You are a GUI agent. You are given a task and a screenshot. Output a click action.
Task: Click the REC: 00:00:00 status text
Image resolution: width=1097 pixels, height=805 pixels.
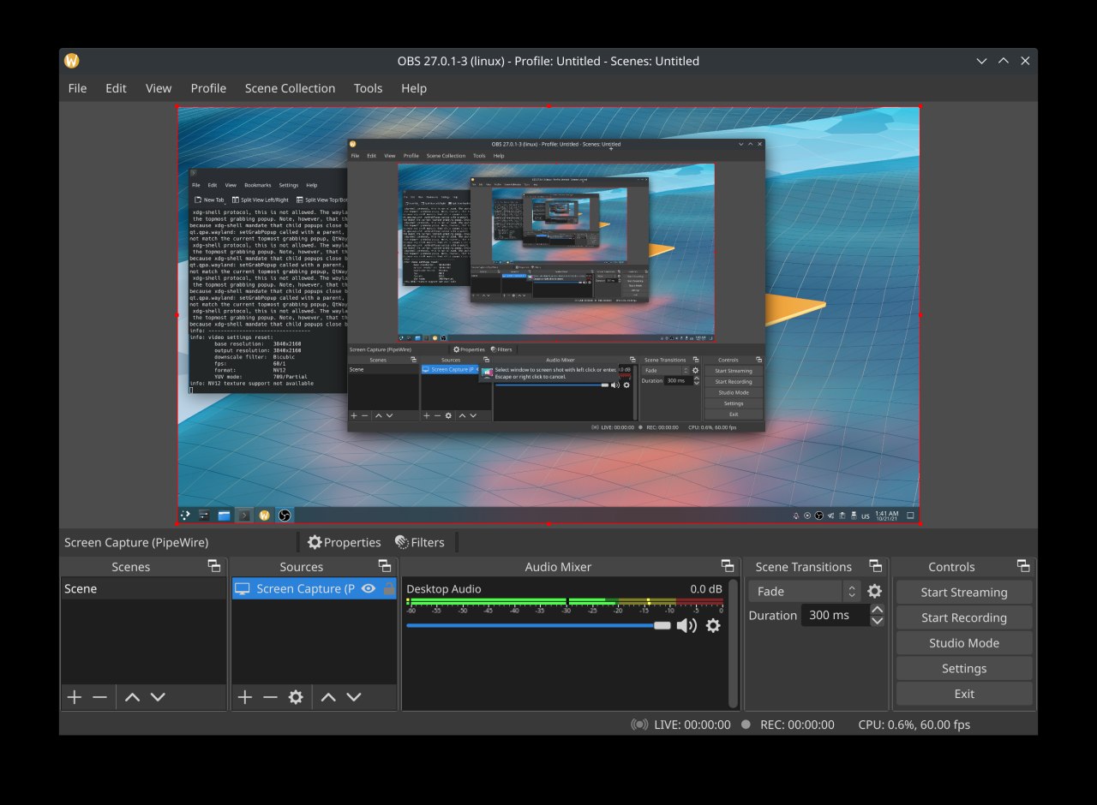[x=797, y=724]
